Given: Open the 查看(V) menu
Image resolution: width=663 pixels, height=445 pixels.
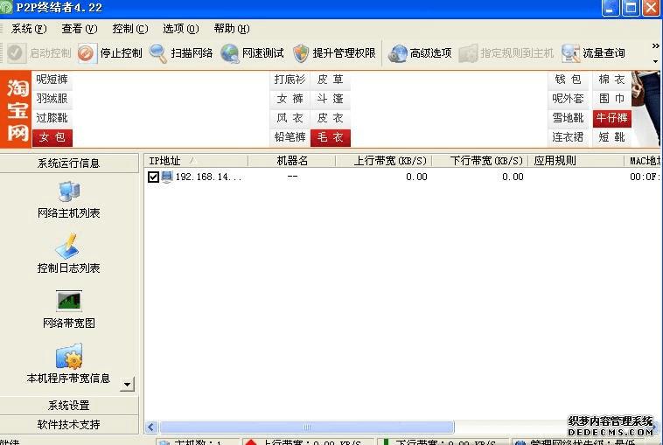Looking at the screenshot, I should [x=80, y=29].
